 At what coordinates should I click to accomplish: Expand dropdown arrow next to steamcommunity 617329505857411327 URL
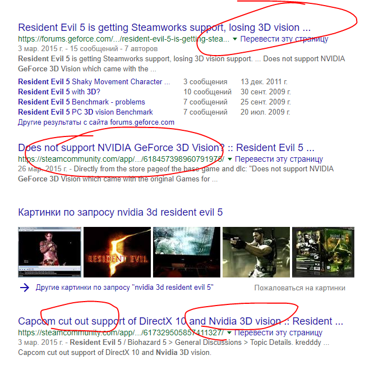tap(229, 332)
